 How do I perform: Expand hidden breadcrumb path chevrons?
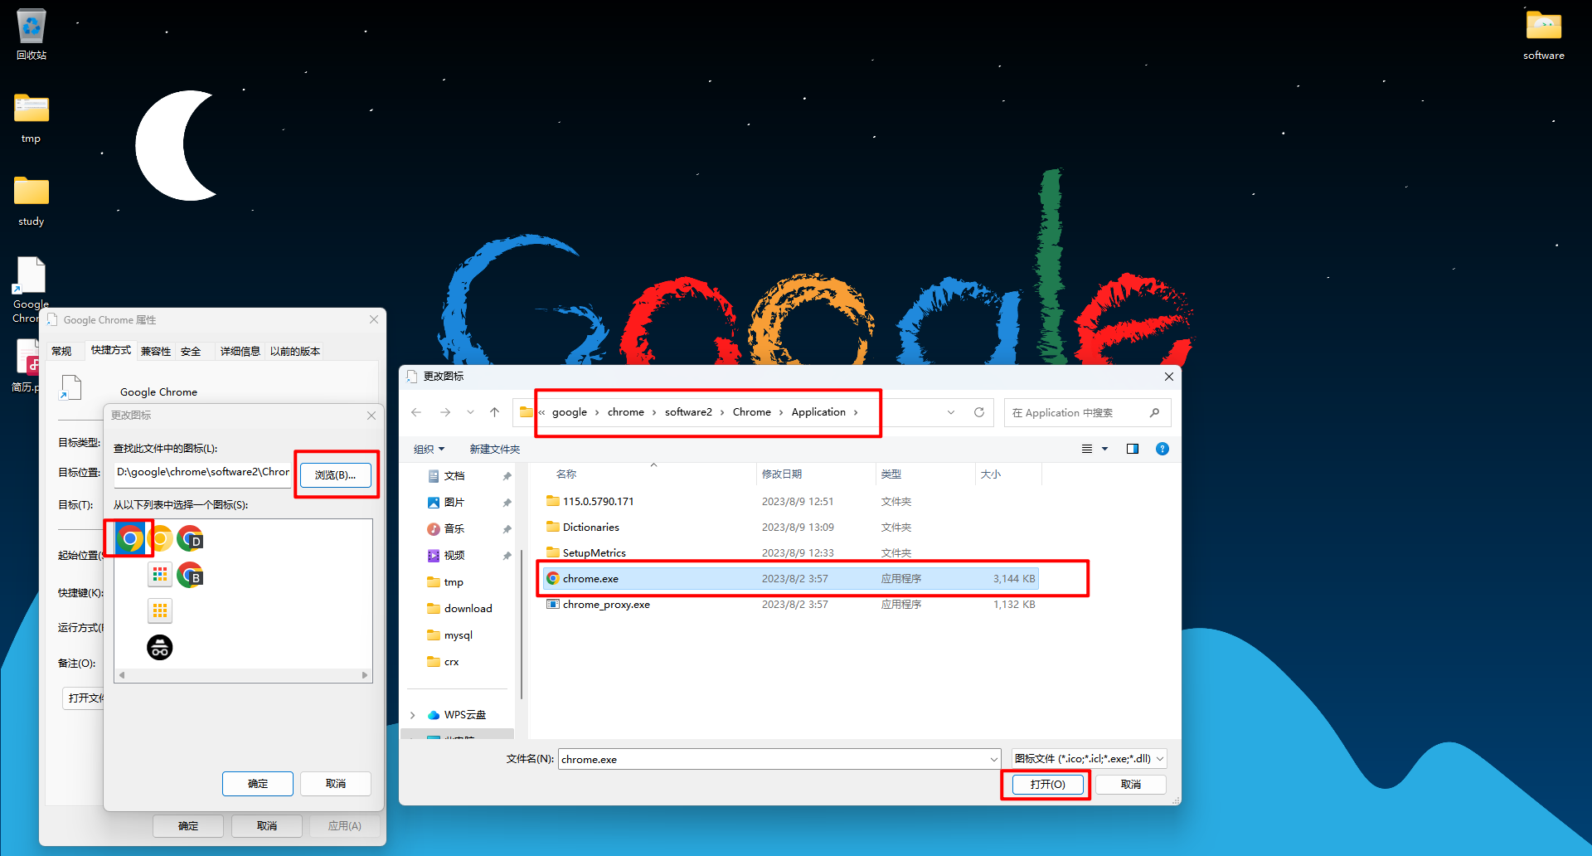tap(542, 412)
